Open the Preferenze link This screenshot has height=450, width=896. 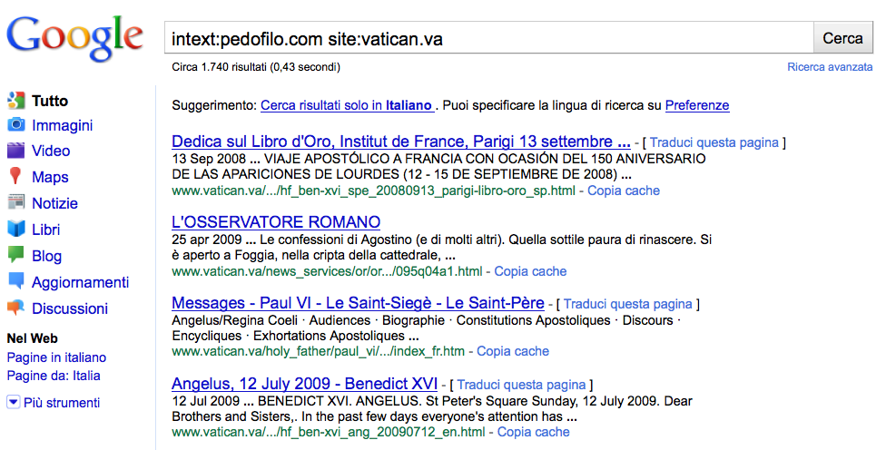(696, 105)
